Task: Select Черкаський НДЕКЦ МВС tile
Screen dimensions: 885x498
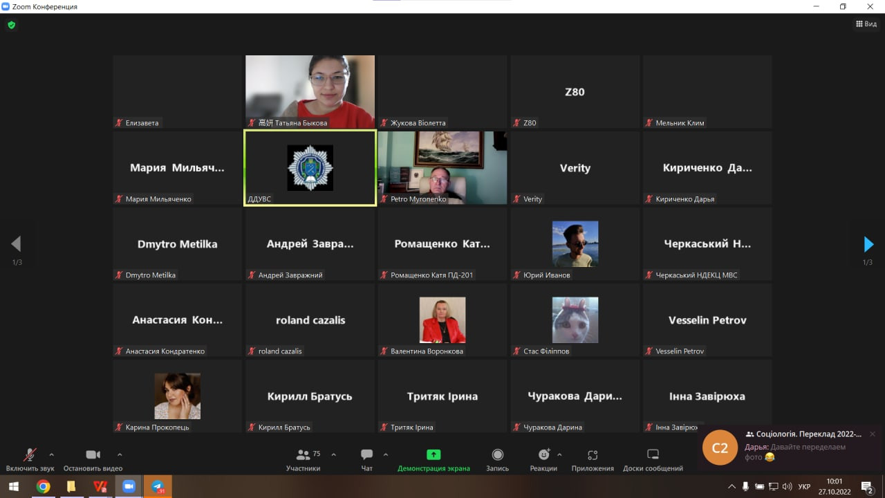Action: pyautogui.click(x=707, y=244)
